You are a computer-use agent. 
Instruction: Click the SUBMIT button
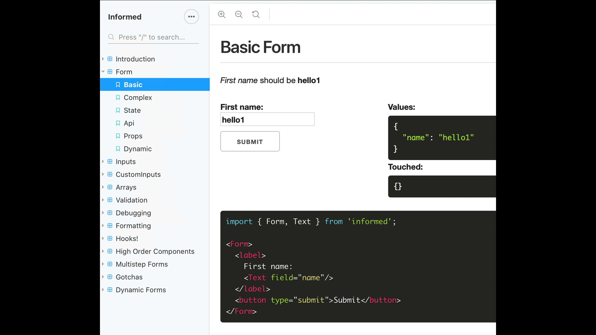tap(250, 141)
